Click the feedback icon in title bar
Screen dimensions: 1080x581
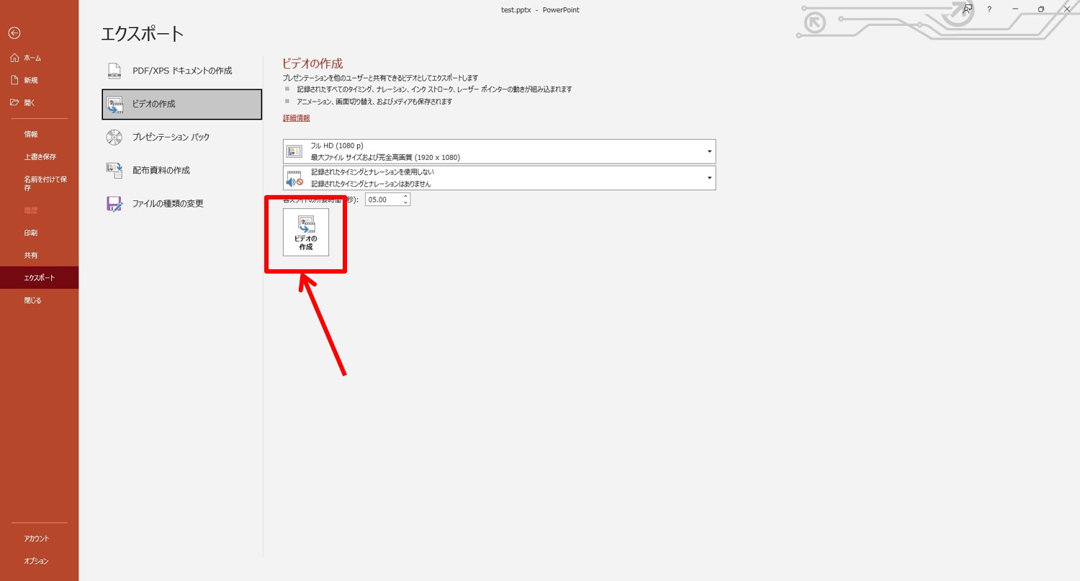[968, 9]
